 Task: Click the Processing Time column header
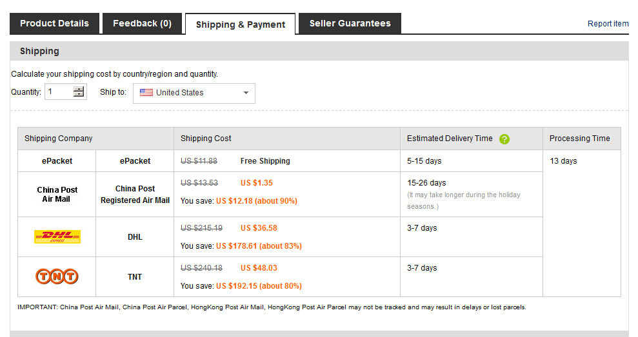[579, 139]
